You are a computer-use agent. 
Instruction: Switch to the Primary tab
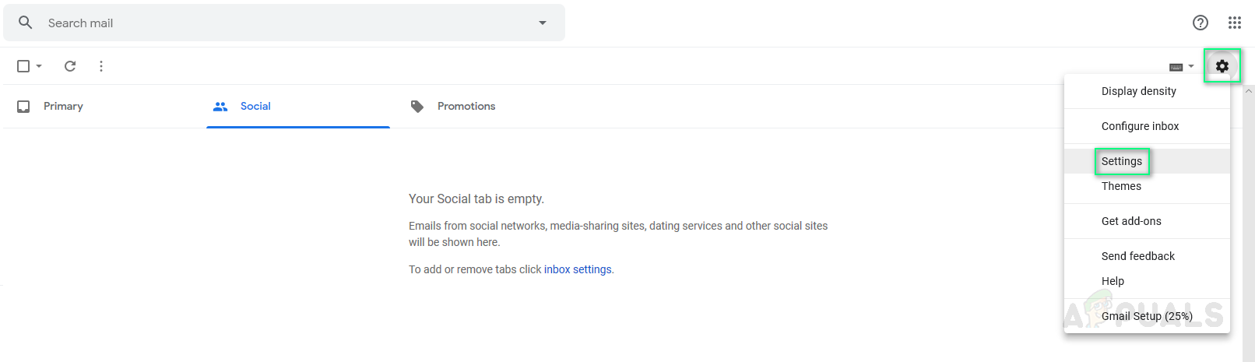(x=63, y=107)
